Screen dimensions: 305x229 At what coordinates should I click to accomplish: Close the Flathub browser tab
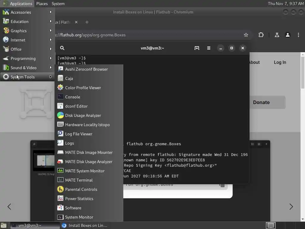(x=76, y=22)
